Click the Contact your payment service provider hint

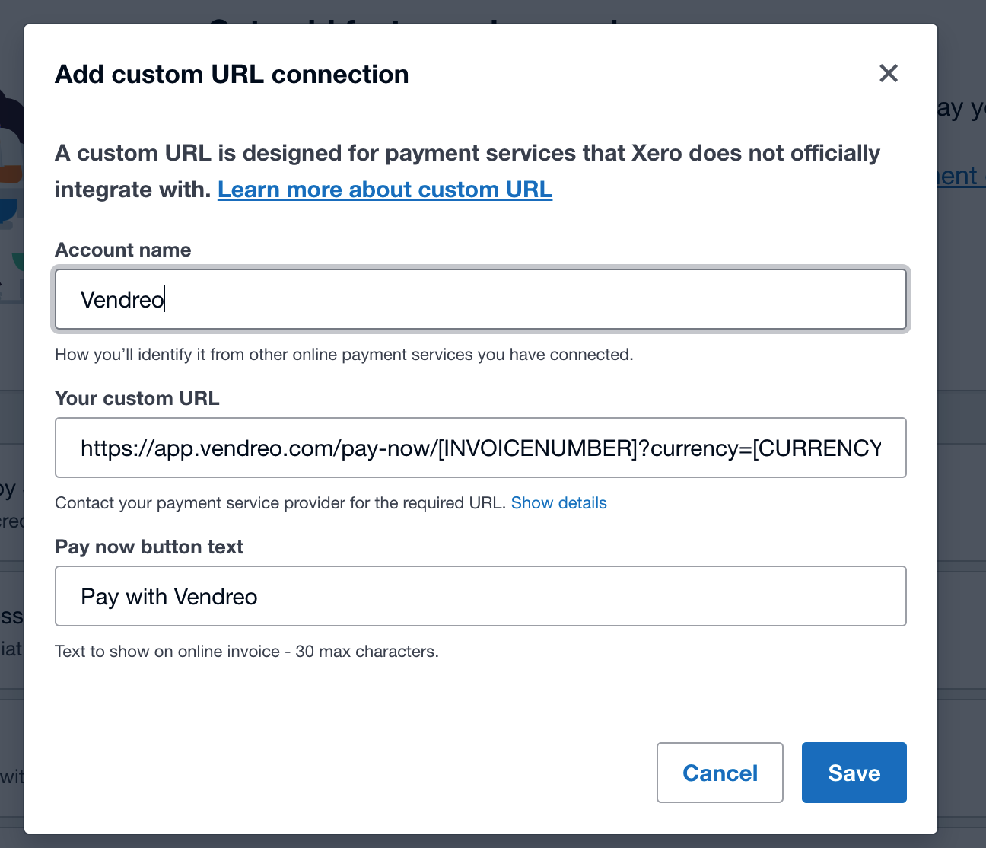pyautogui.click(x=280, y=503)
